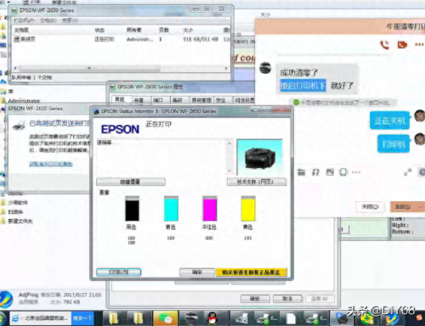The height and width of the screenshot is (326, 425).
Task: Open chat history clock icon
Action: click(422, 172)
